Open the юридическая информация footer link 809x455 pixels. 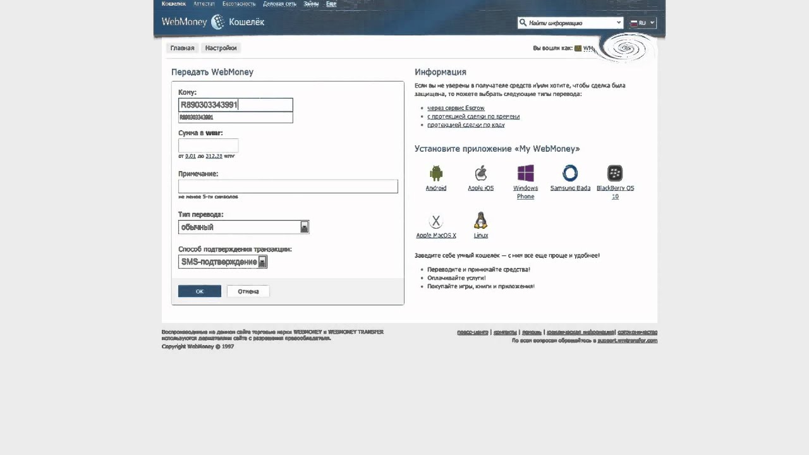pos(580,332)
